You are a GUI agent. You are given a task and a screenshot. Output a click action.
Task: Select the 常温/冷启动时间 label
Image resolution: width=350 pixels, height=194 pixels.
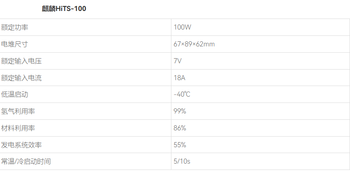(26, 162)
